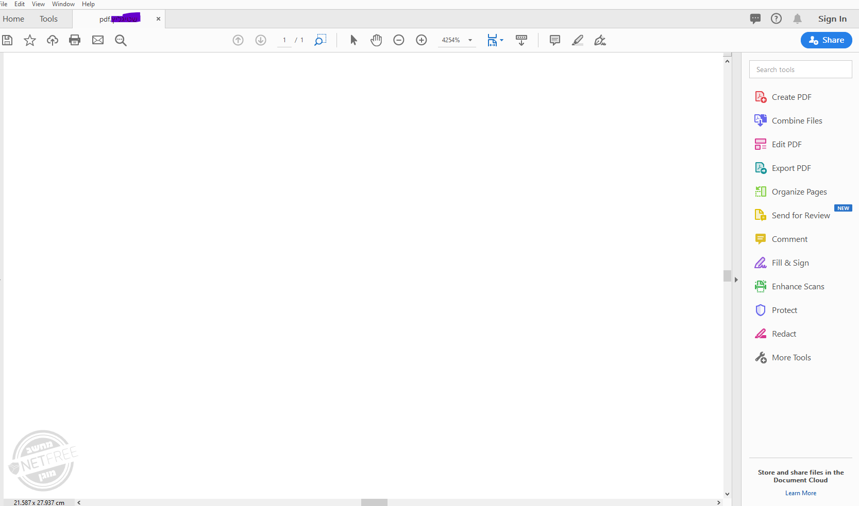Toggle scrolling read mode icon
Screen dimensions: 859x506
521,40
